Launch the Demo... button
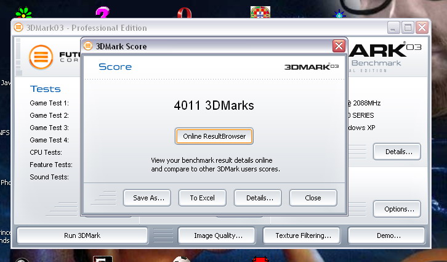The height and width of the screenshot is (262, 447). [387, 235]
